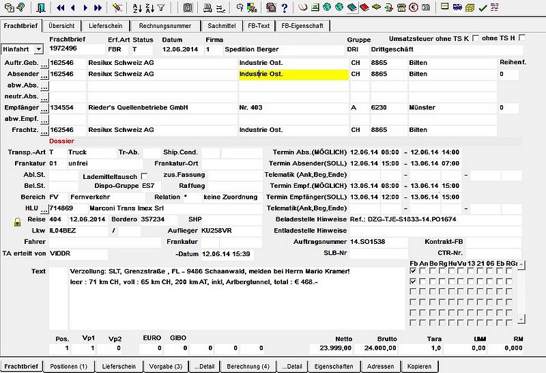Click the printer icon
Screen dimensions: 546x373
(207, 8)
